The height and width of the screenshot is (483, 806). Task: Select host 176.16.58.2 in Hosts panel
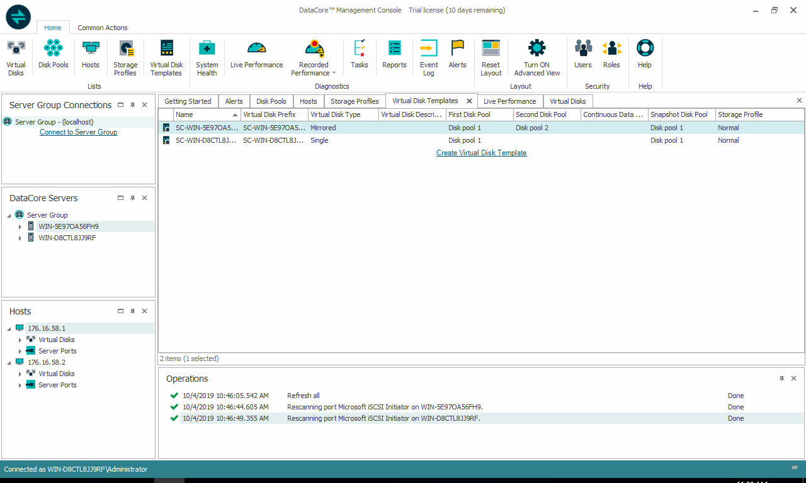pyautogui.click(x=47, y=362)
